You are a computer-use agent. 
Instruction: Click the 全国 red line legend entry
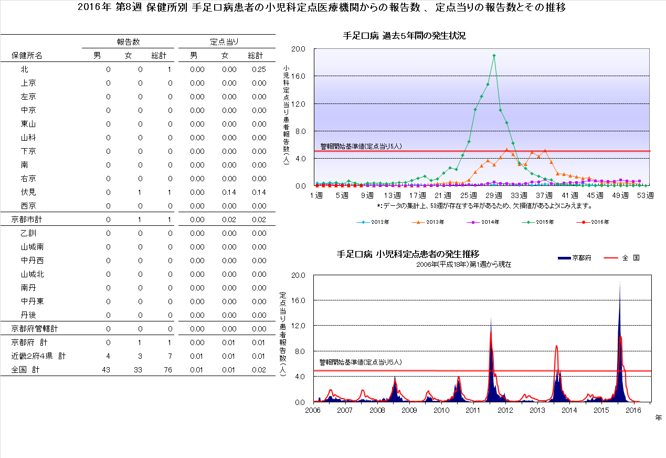[x=612, y=258]
